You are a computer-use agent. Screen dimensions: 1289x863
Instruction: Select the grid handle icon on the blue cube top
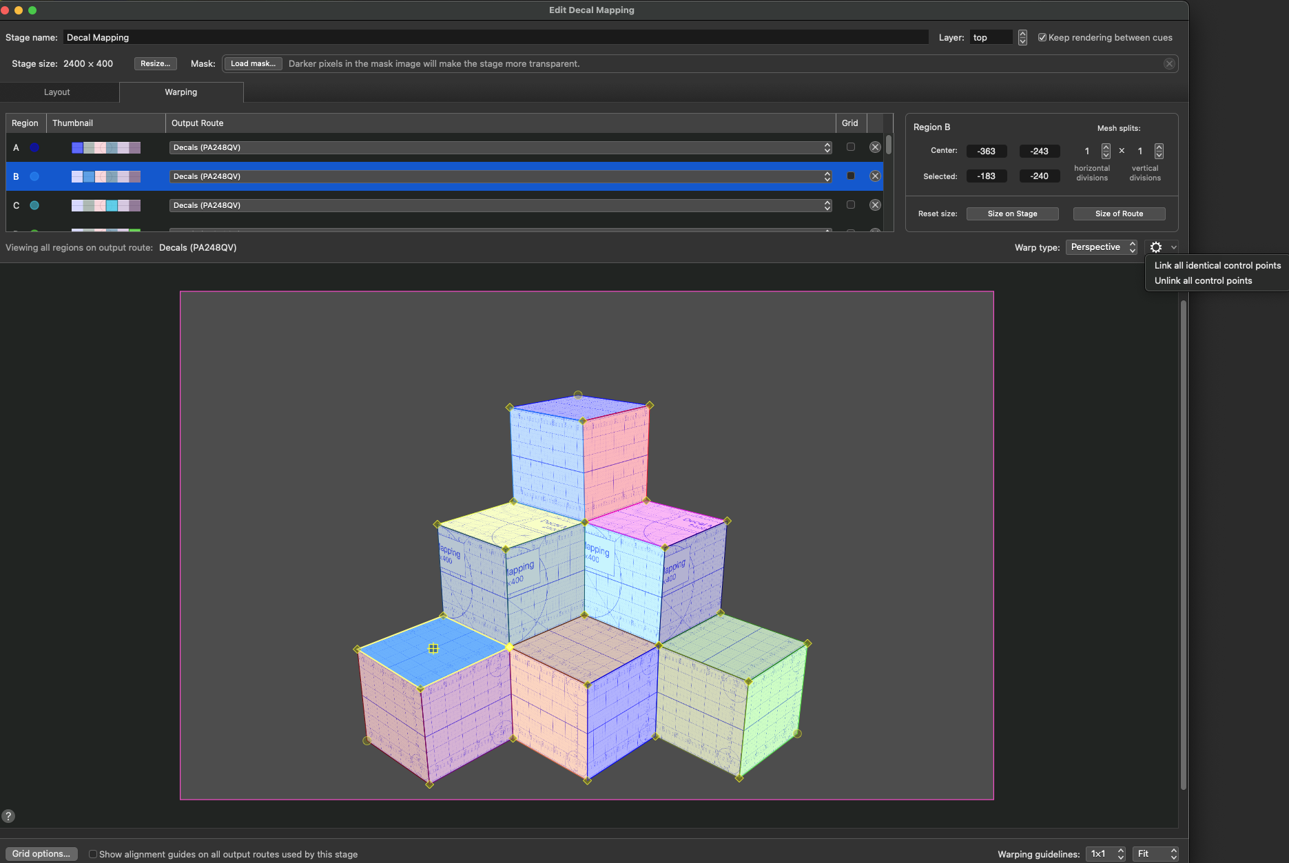[x=433, y=647]
